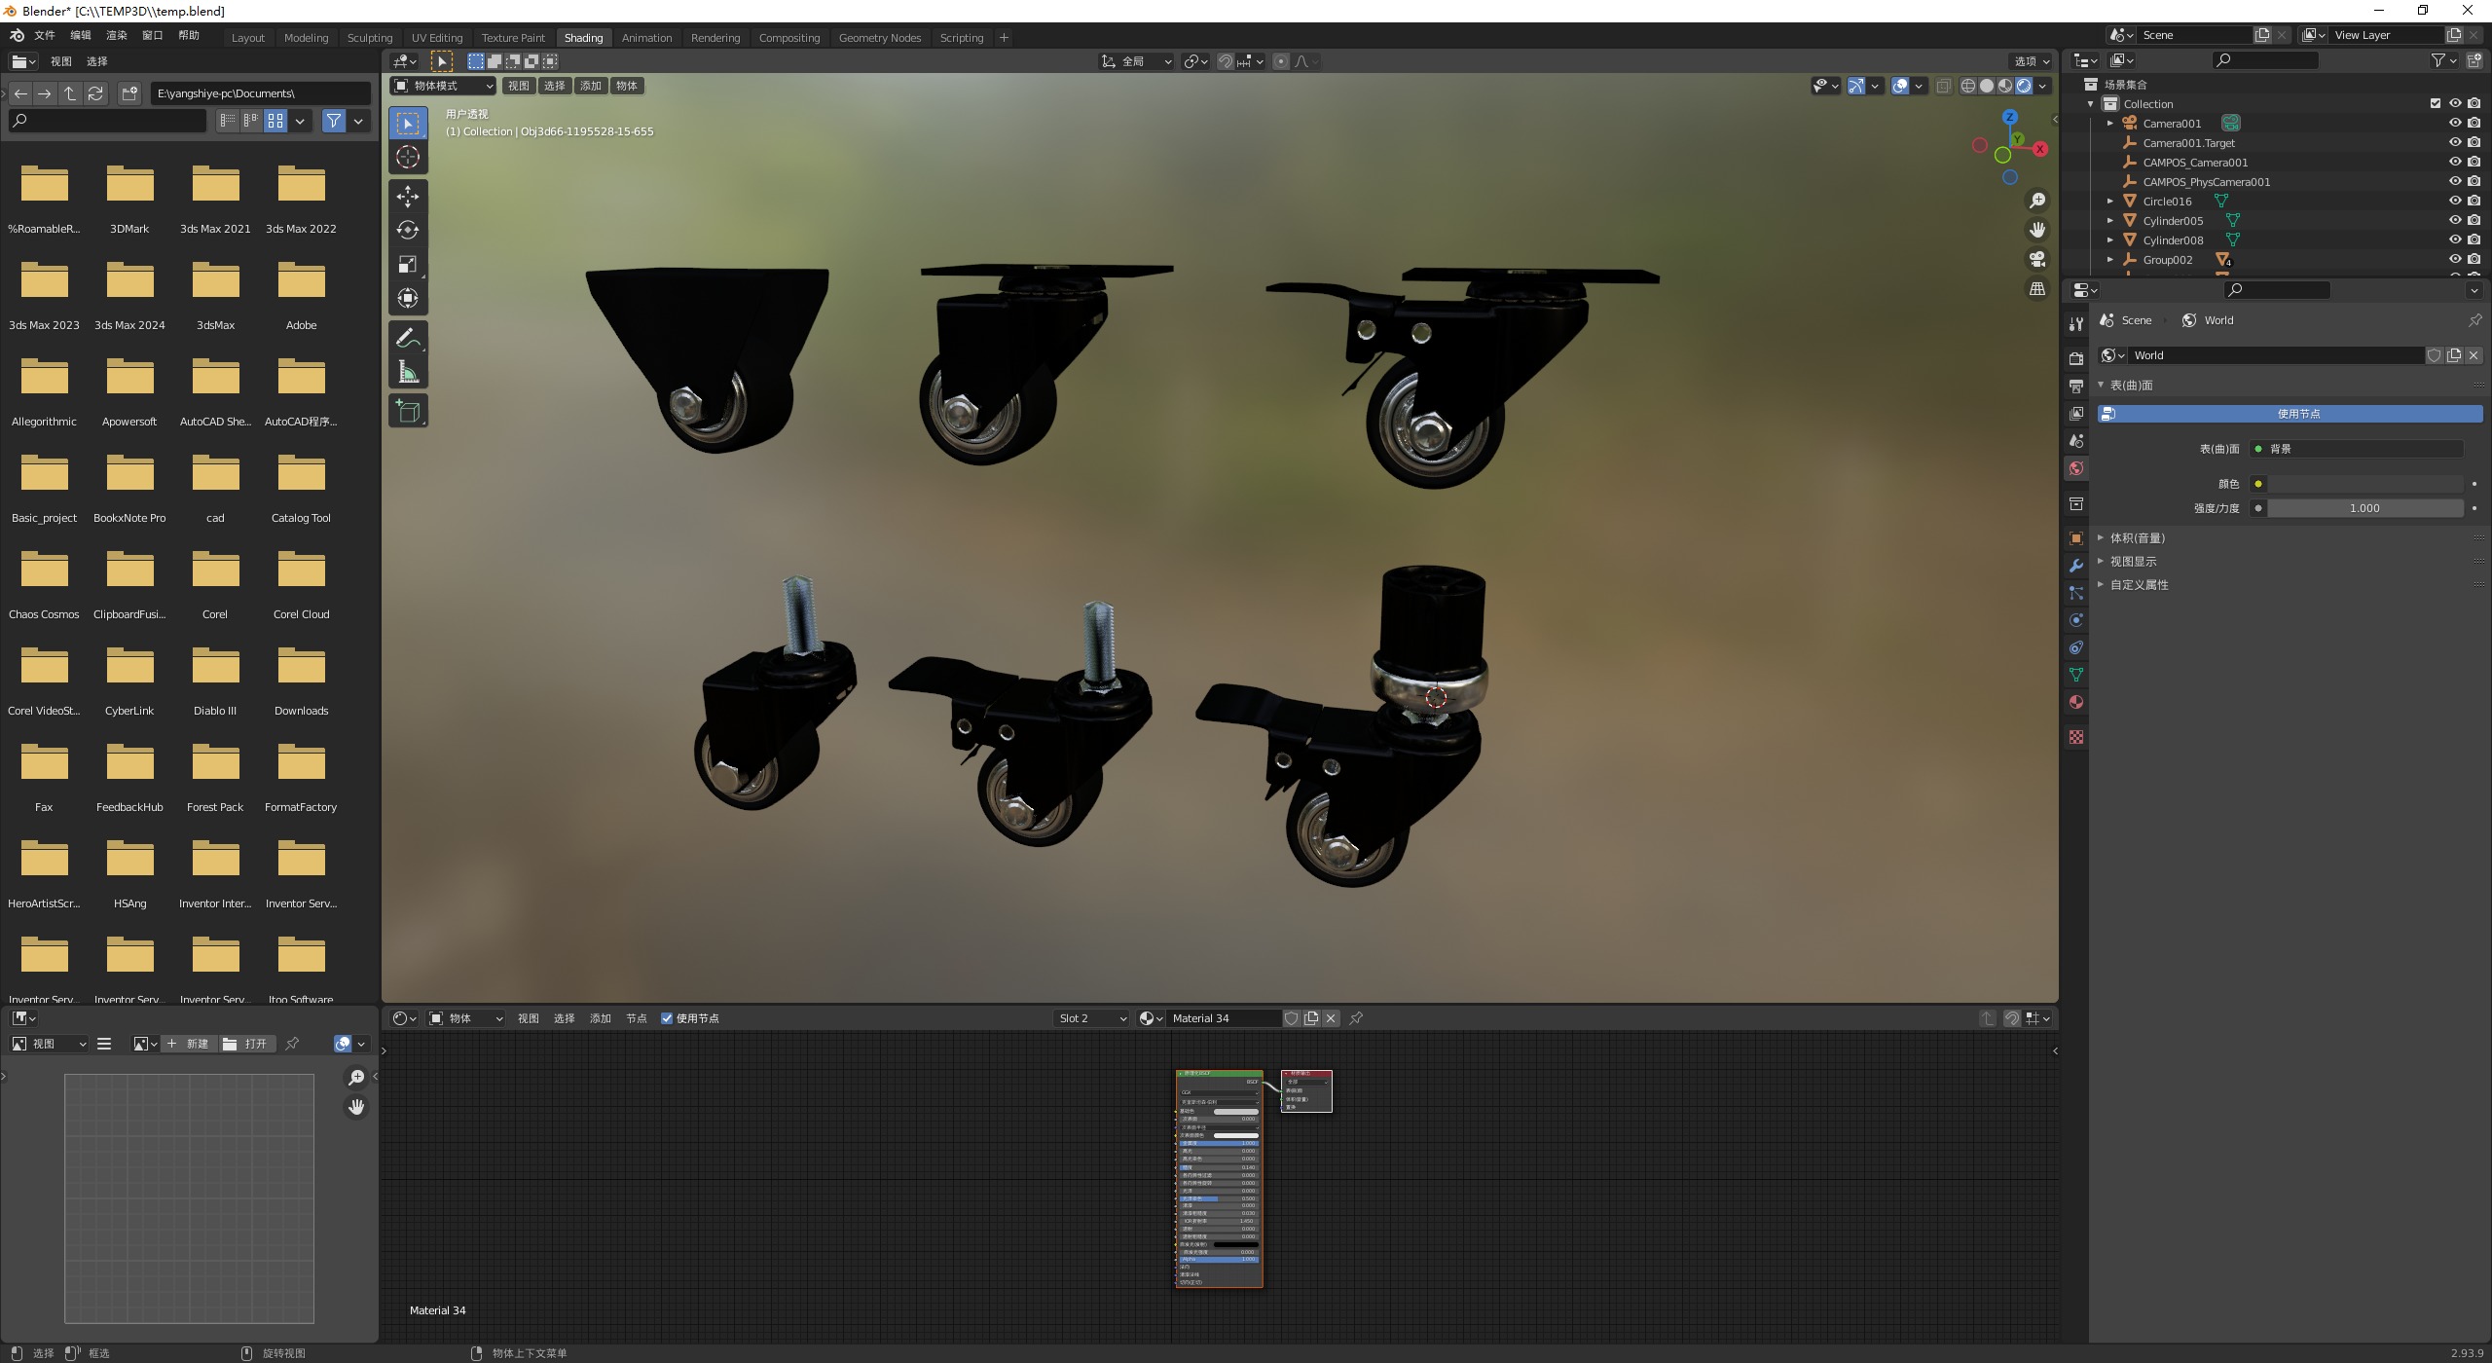Select the Measure tool
The height and width of the screenshot is (1363, 2492).
pyautogui.click(x=408, y=372)
